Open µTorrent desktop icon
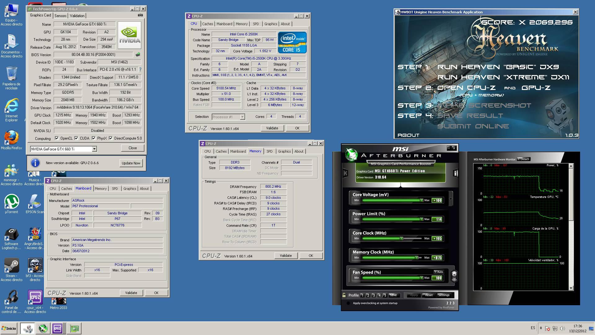Image resolution: width=595 pixels, height=335 pixels. [11, 204]
